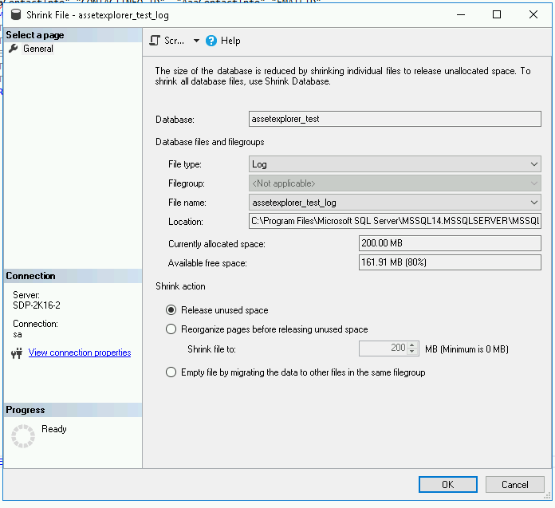Image resolution: width=555 pixels, height=508 pixels.
Task: Click the Ready progress spinner icon
Action: 23,435
